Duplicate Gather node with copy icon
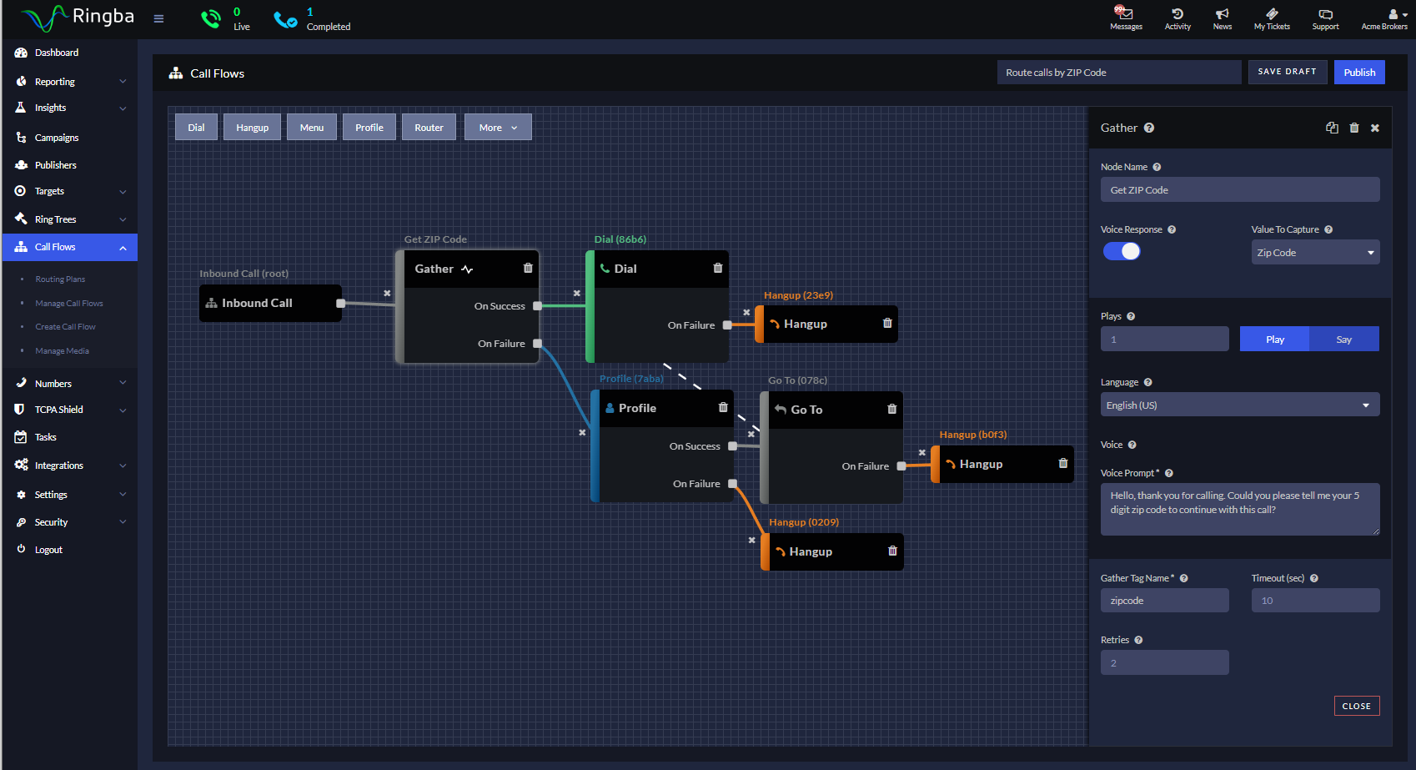Image resolution: width=1416 pixels, height=770 pixels. tap(1332, 128)
